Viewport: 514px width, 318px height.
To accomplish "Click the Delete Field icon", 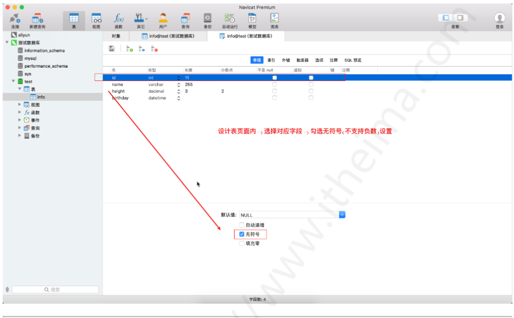I will click(x=154, y=49).
